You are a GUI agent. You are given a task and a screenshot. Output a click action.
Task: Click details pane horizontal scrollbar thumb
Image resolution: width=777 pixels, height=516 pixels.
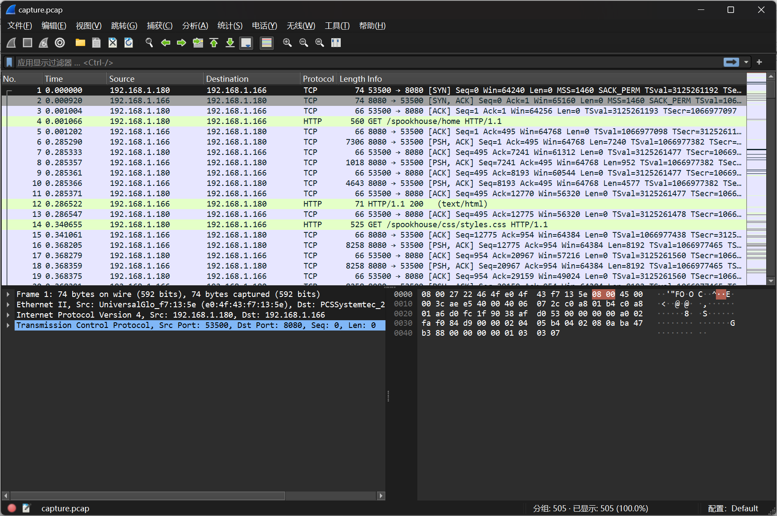pyautogui.click(x=148, y=496)
